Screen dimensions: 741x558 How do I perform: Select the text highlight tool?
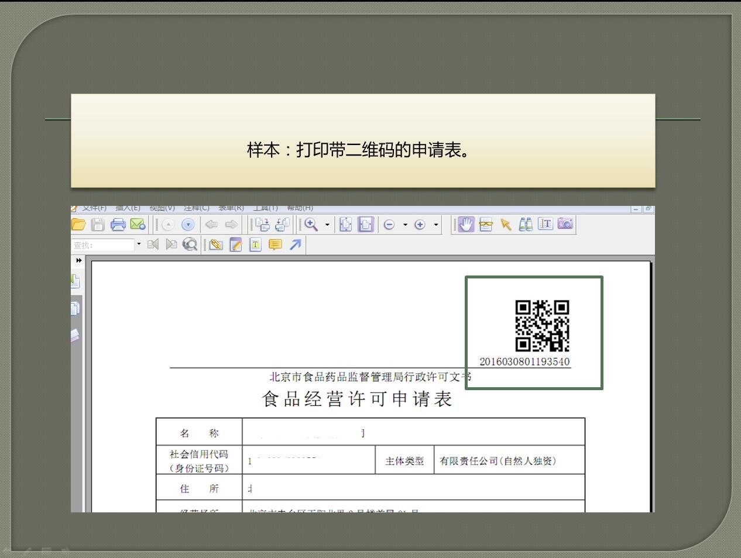(x=255, y=244)
